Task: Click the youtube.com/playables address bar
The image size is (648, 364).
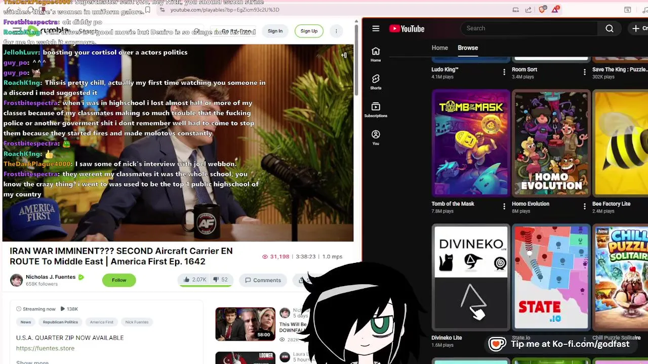Action: [224, 10]
